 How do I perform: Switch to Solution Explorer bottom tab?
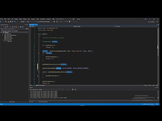click(4, 102)
